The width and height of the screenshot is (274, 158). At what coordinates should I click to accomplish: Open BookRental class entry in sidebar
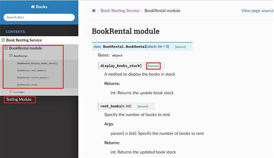[21, 56]
